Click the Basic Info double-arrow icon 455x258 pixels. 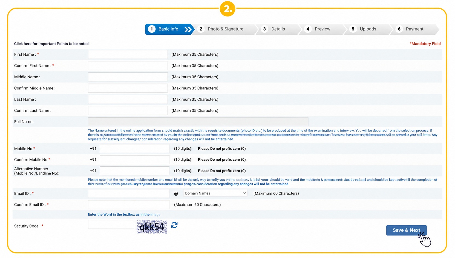pos(188,29)
